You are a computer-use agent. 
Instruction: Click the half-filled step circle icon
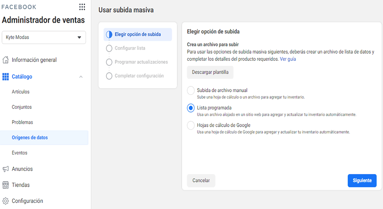pyautogui.click(x=109, y=35)
